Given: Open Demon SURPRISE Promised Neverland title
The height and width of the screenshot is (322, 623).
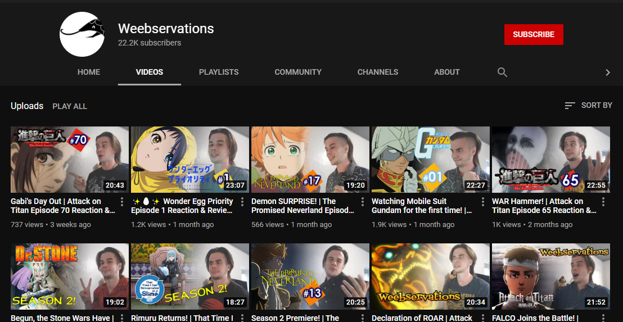Looking at the screenshot, I should (303, 206).
